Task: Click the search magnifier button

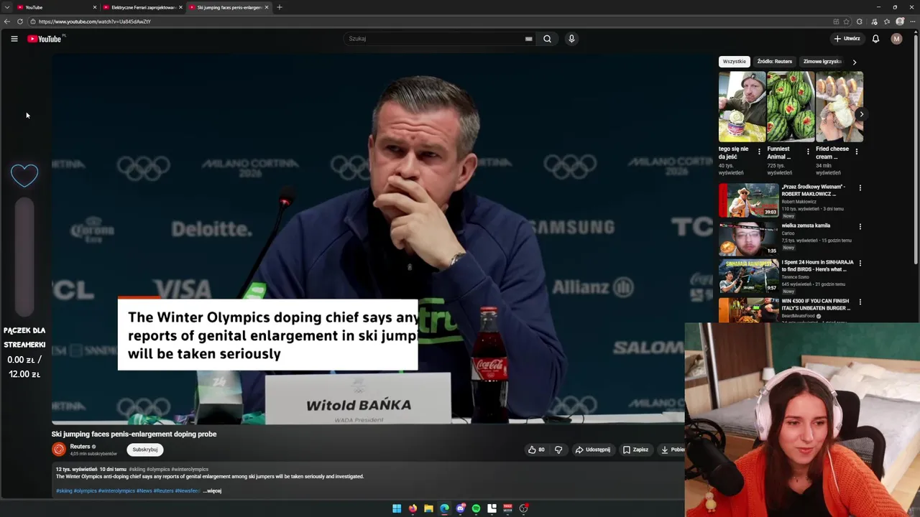Action: [x=547, y=39]
